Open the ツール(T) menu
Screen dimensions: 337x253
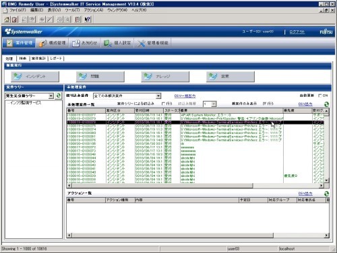coord(72,10)
